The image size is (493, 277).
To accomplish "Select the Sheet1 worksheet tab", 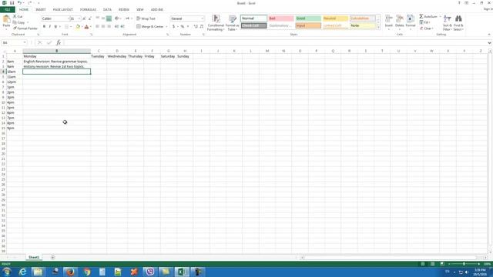I will 34,258.
